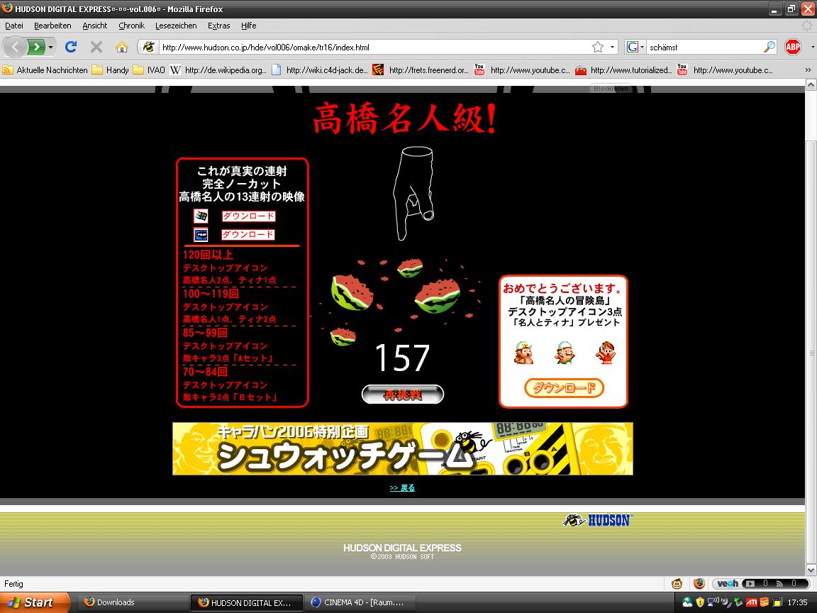Go back with the Firefox back arrow
The width and height of the screenshot is (817, 613).
pos(15,47)
